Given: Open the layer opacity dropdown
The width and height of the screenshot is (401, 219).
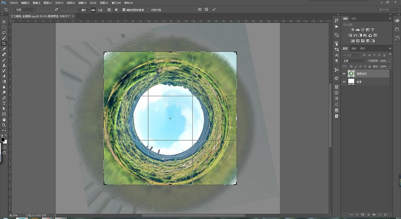Looking at the screenshot, I should pyautogui.click(x=390, y=61).
